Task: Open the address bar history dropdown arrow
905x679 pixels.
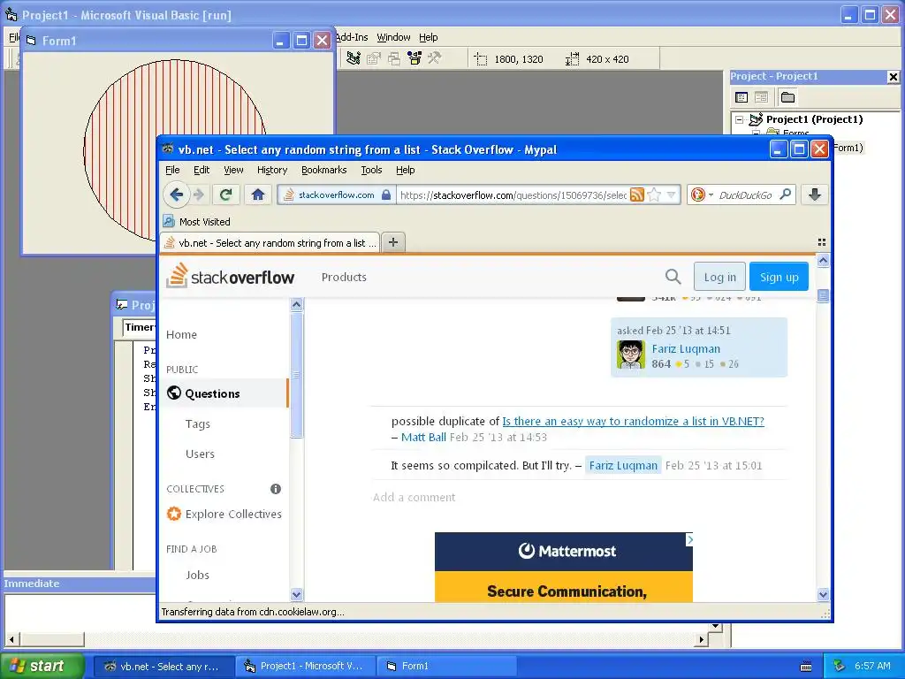Action: 672,195
